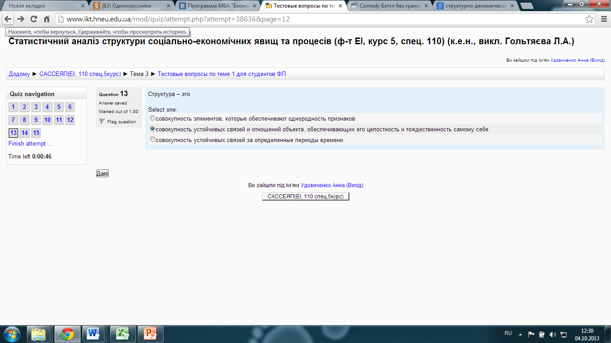The width and height of the screenshot is (611, 343).
Task: Select answer about целостность и тождественность
Action: (153, 129)
